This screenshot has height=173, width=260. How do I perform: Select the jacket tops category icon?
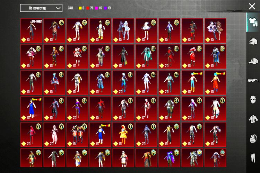coord(252,120)
